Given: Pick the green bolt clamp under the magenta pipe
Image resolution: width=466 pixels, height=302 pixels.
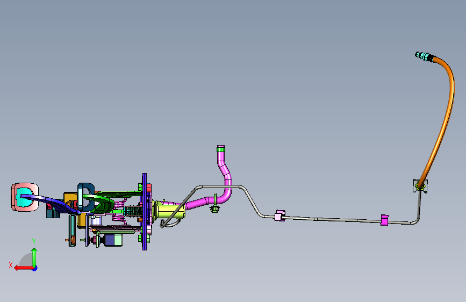Looking at the screenshot, I should (x=214, y=207).
